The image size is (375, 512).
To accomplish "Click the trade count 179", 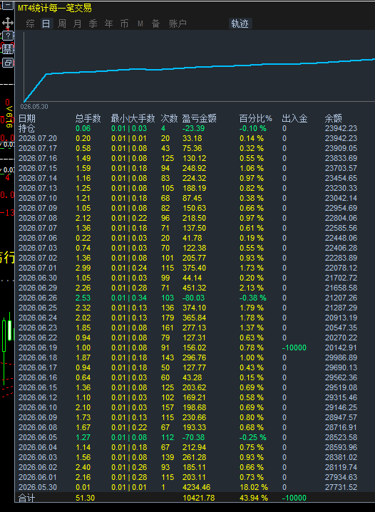I will [168, 318].
